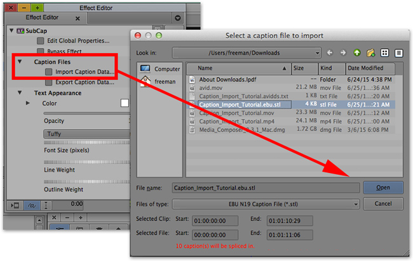Screen dimensions: 413x261
Task: Toggle the keyframe graph button in Effect Editor
Action: pos(32,205)
